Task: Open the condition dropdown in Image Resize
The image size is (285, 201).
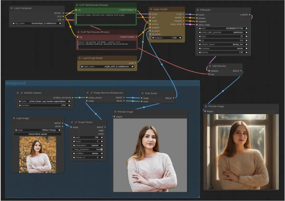Action: click(x=88, y=153)
